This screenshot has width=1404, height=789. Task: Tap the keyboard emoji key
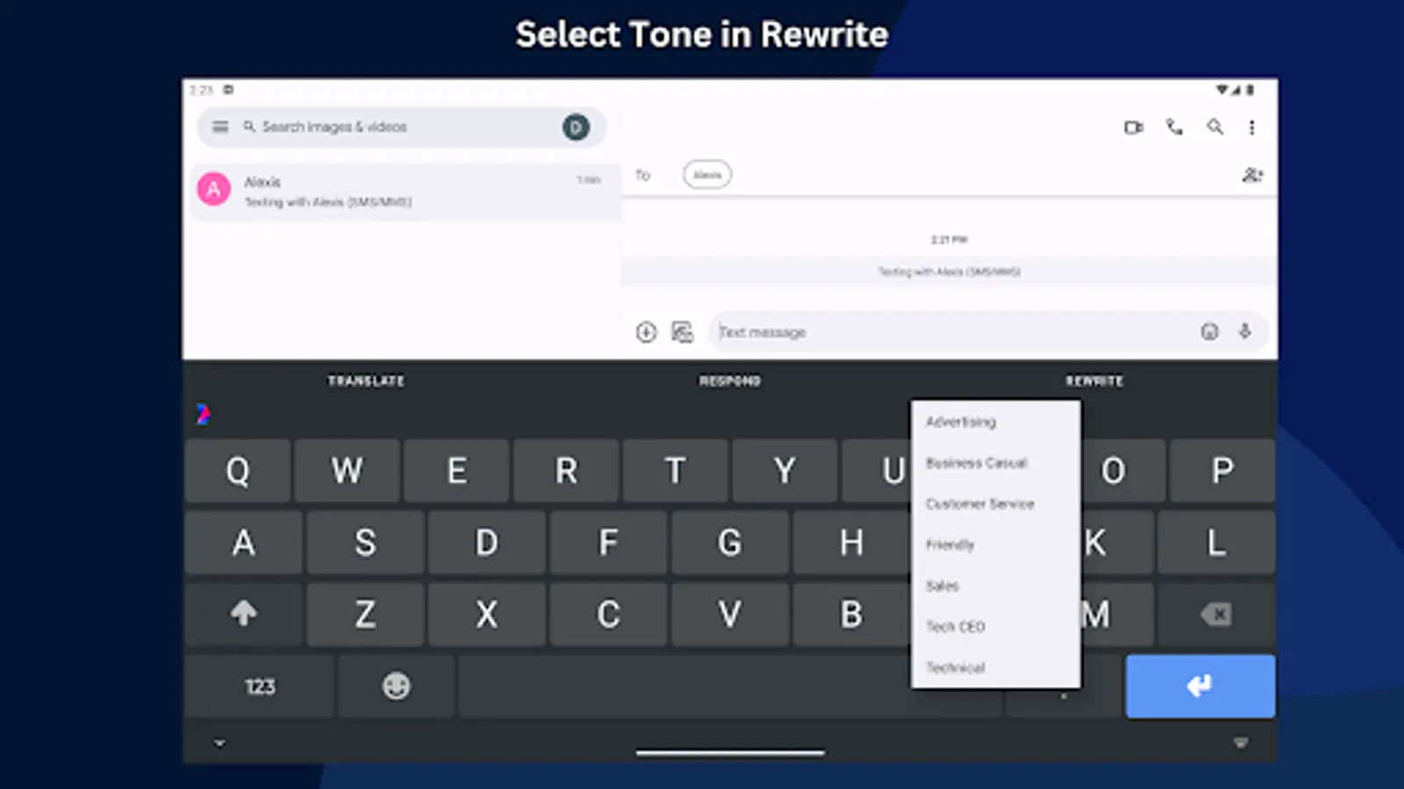point(397,686)
